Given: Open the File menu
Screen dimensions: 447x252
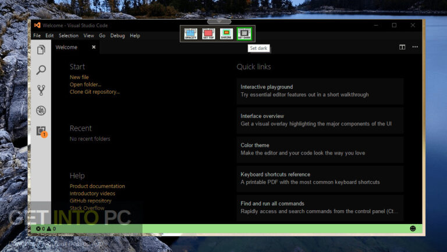Looking at the screenshot, I should (x=37, y=35).
